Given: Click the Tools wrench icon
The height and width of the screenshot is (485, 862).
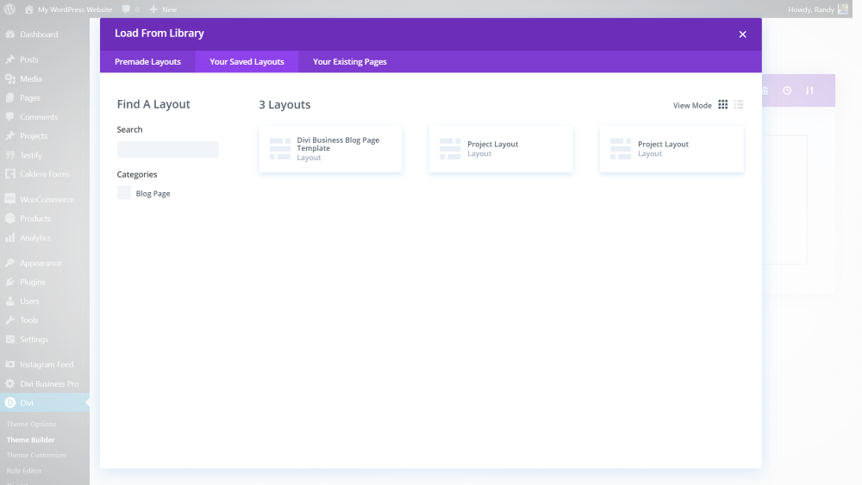Looking at the screenshot, I should point(9,320).
